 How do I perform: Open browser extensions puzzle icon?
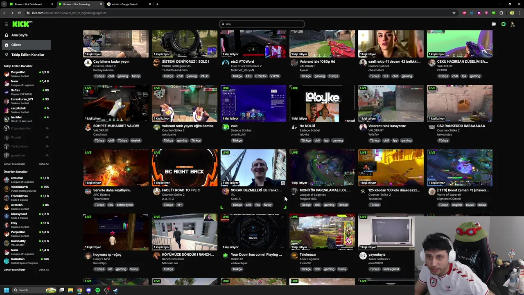click(x=501, y=13)
